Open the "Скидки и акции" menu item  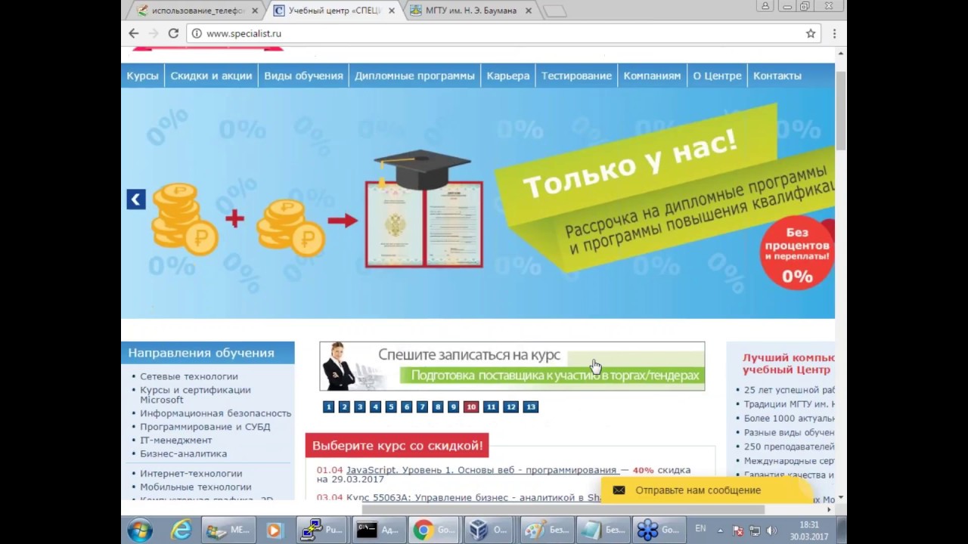[211, 76]
